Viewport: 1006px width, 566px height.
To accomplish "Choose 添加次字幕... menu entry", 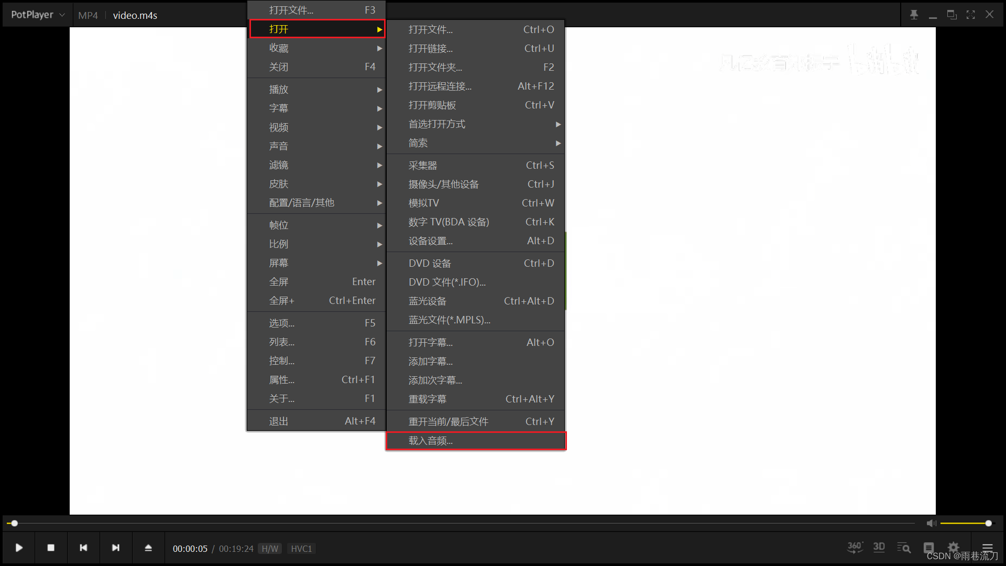I will click(x=476, y=380).
